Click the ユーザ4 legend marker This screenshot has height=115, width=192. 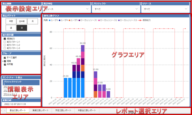(x=60, y=20)
